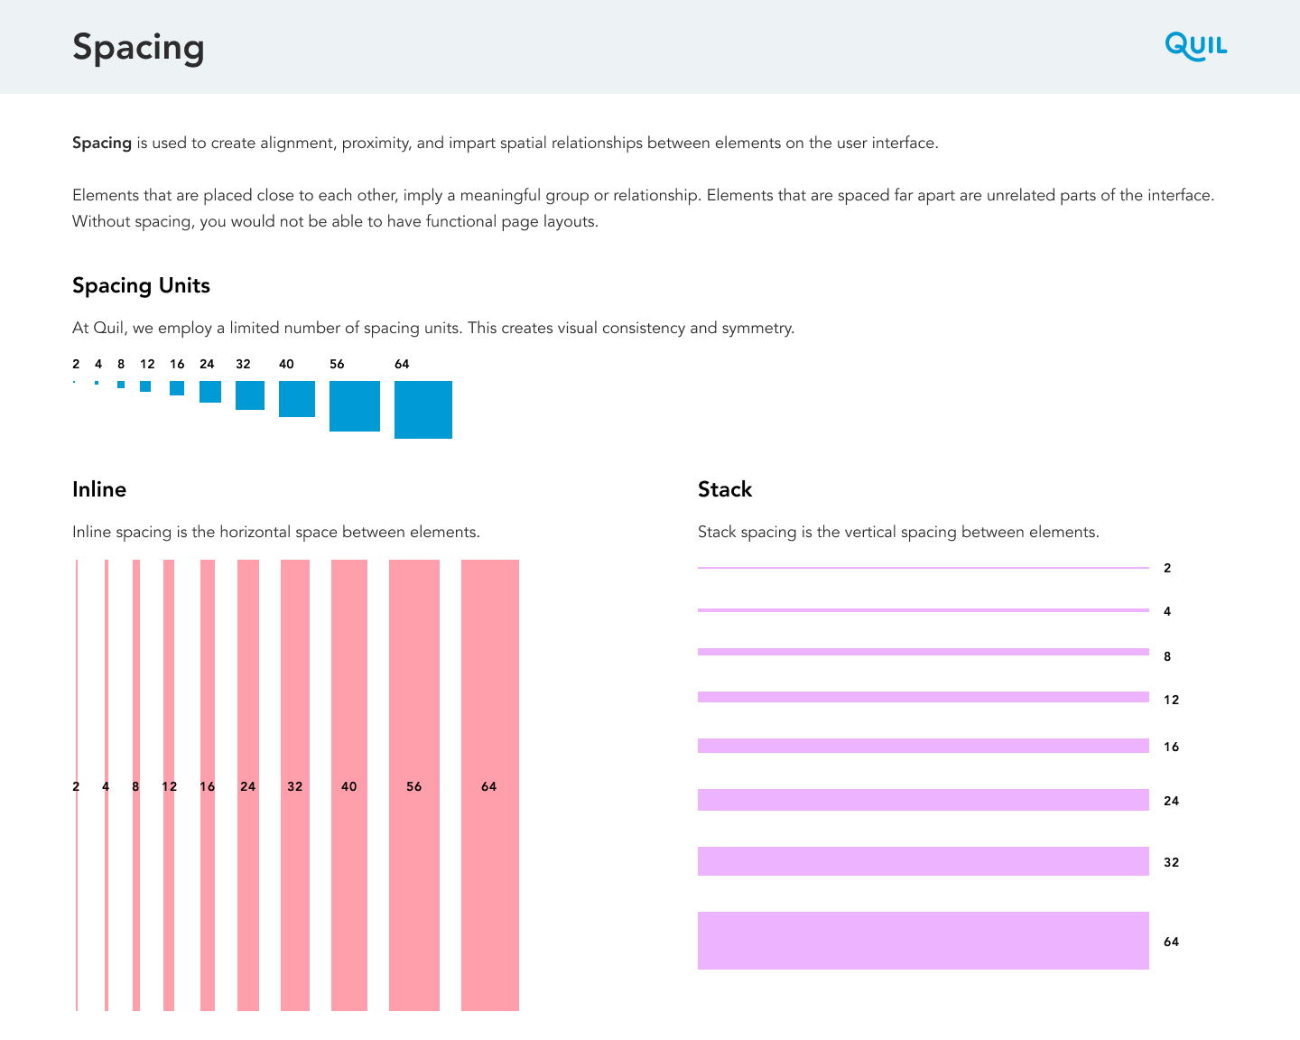
Task: Select the 56 blue spacing unit square
Action: [355, 406]
